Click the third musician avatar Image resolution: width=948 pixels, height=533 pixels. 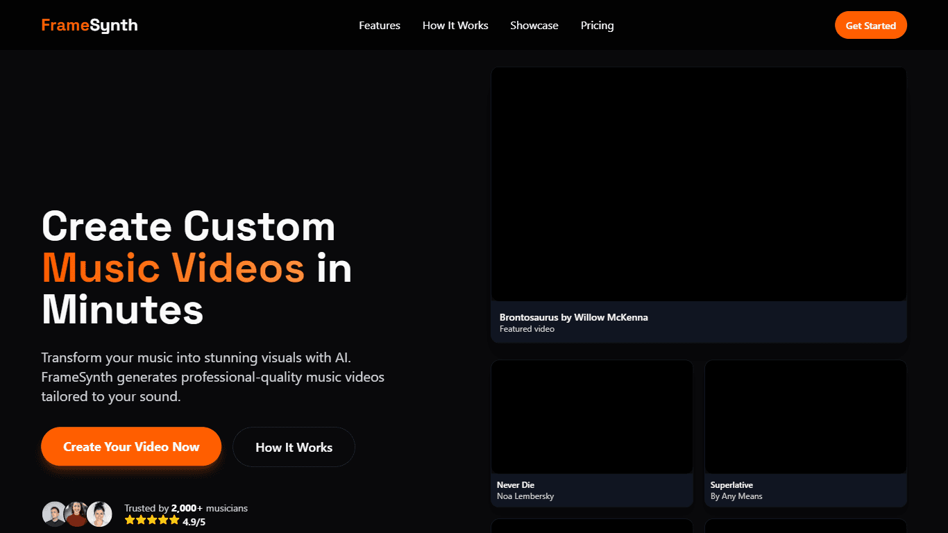click(99, 514)
